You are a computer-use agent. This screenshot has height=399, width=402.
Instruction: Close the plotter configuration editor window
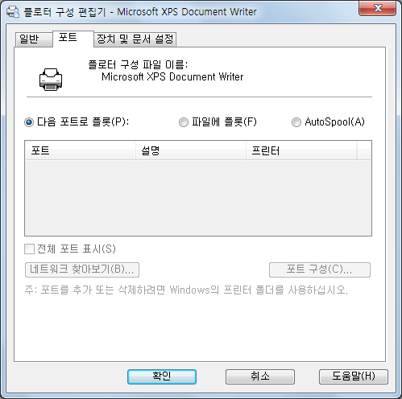(377, 8)
